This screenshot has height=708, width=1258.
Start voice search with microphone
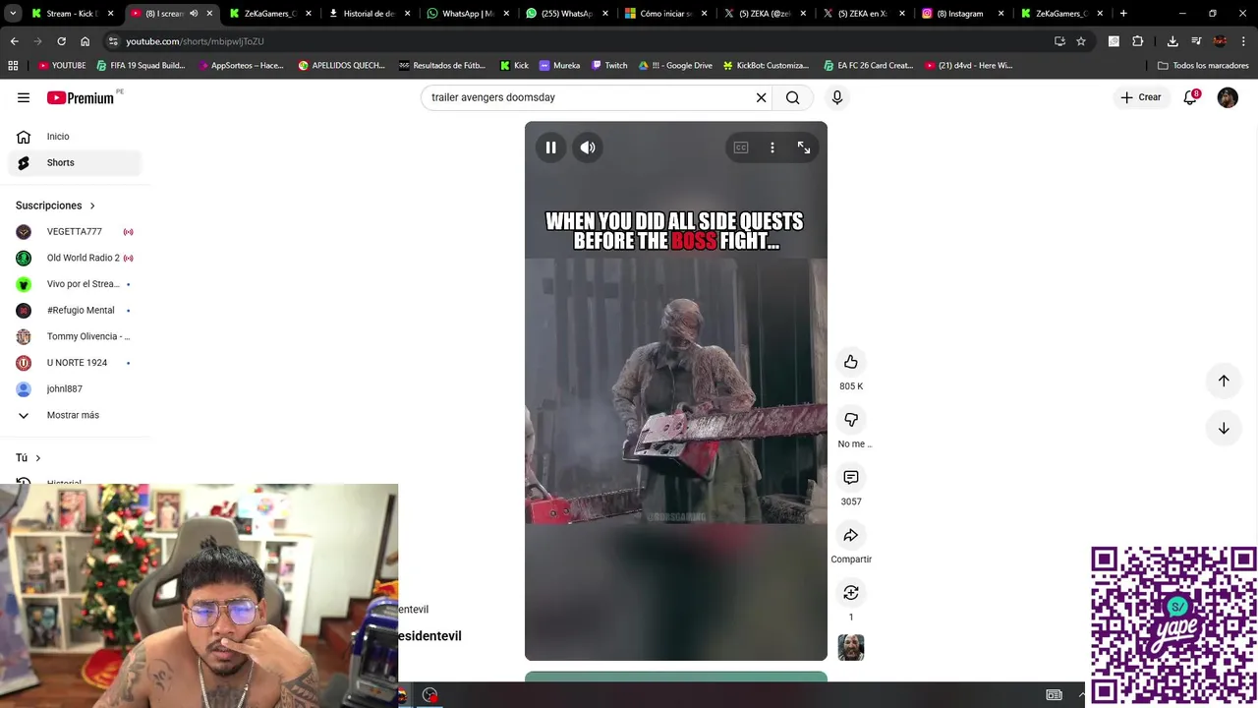point(837,97)
